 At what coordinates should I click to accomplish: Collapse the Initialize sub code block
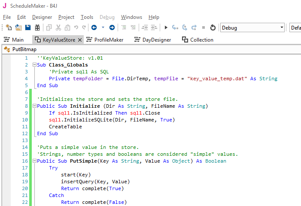coord(34,106)
